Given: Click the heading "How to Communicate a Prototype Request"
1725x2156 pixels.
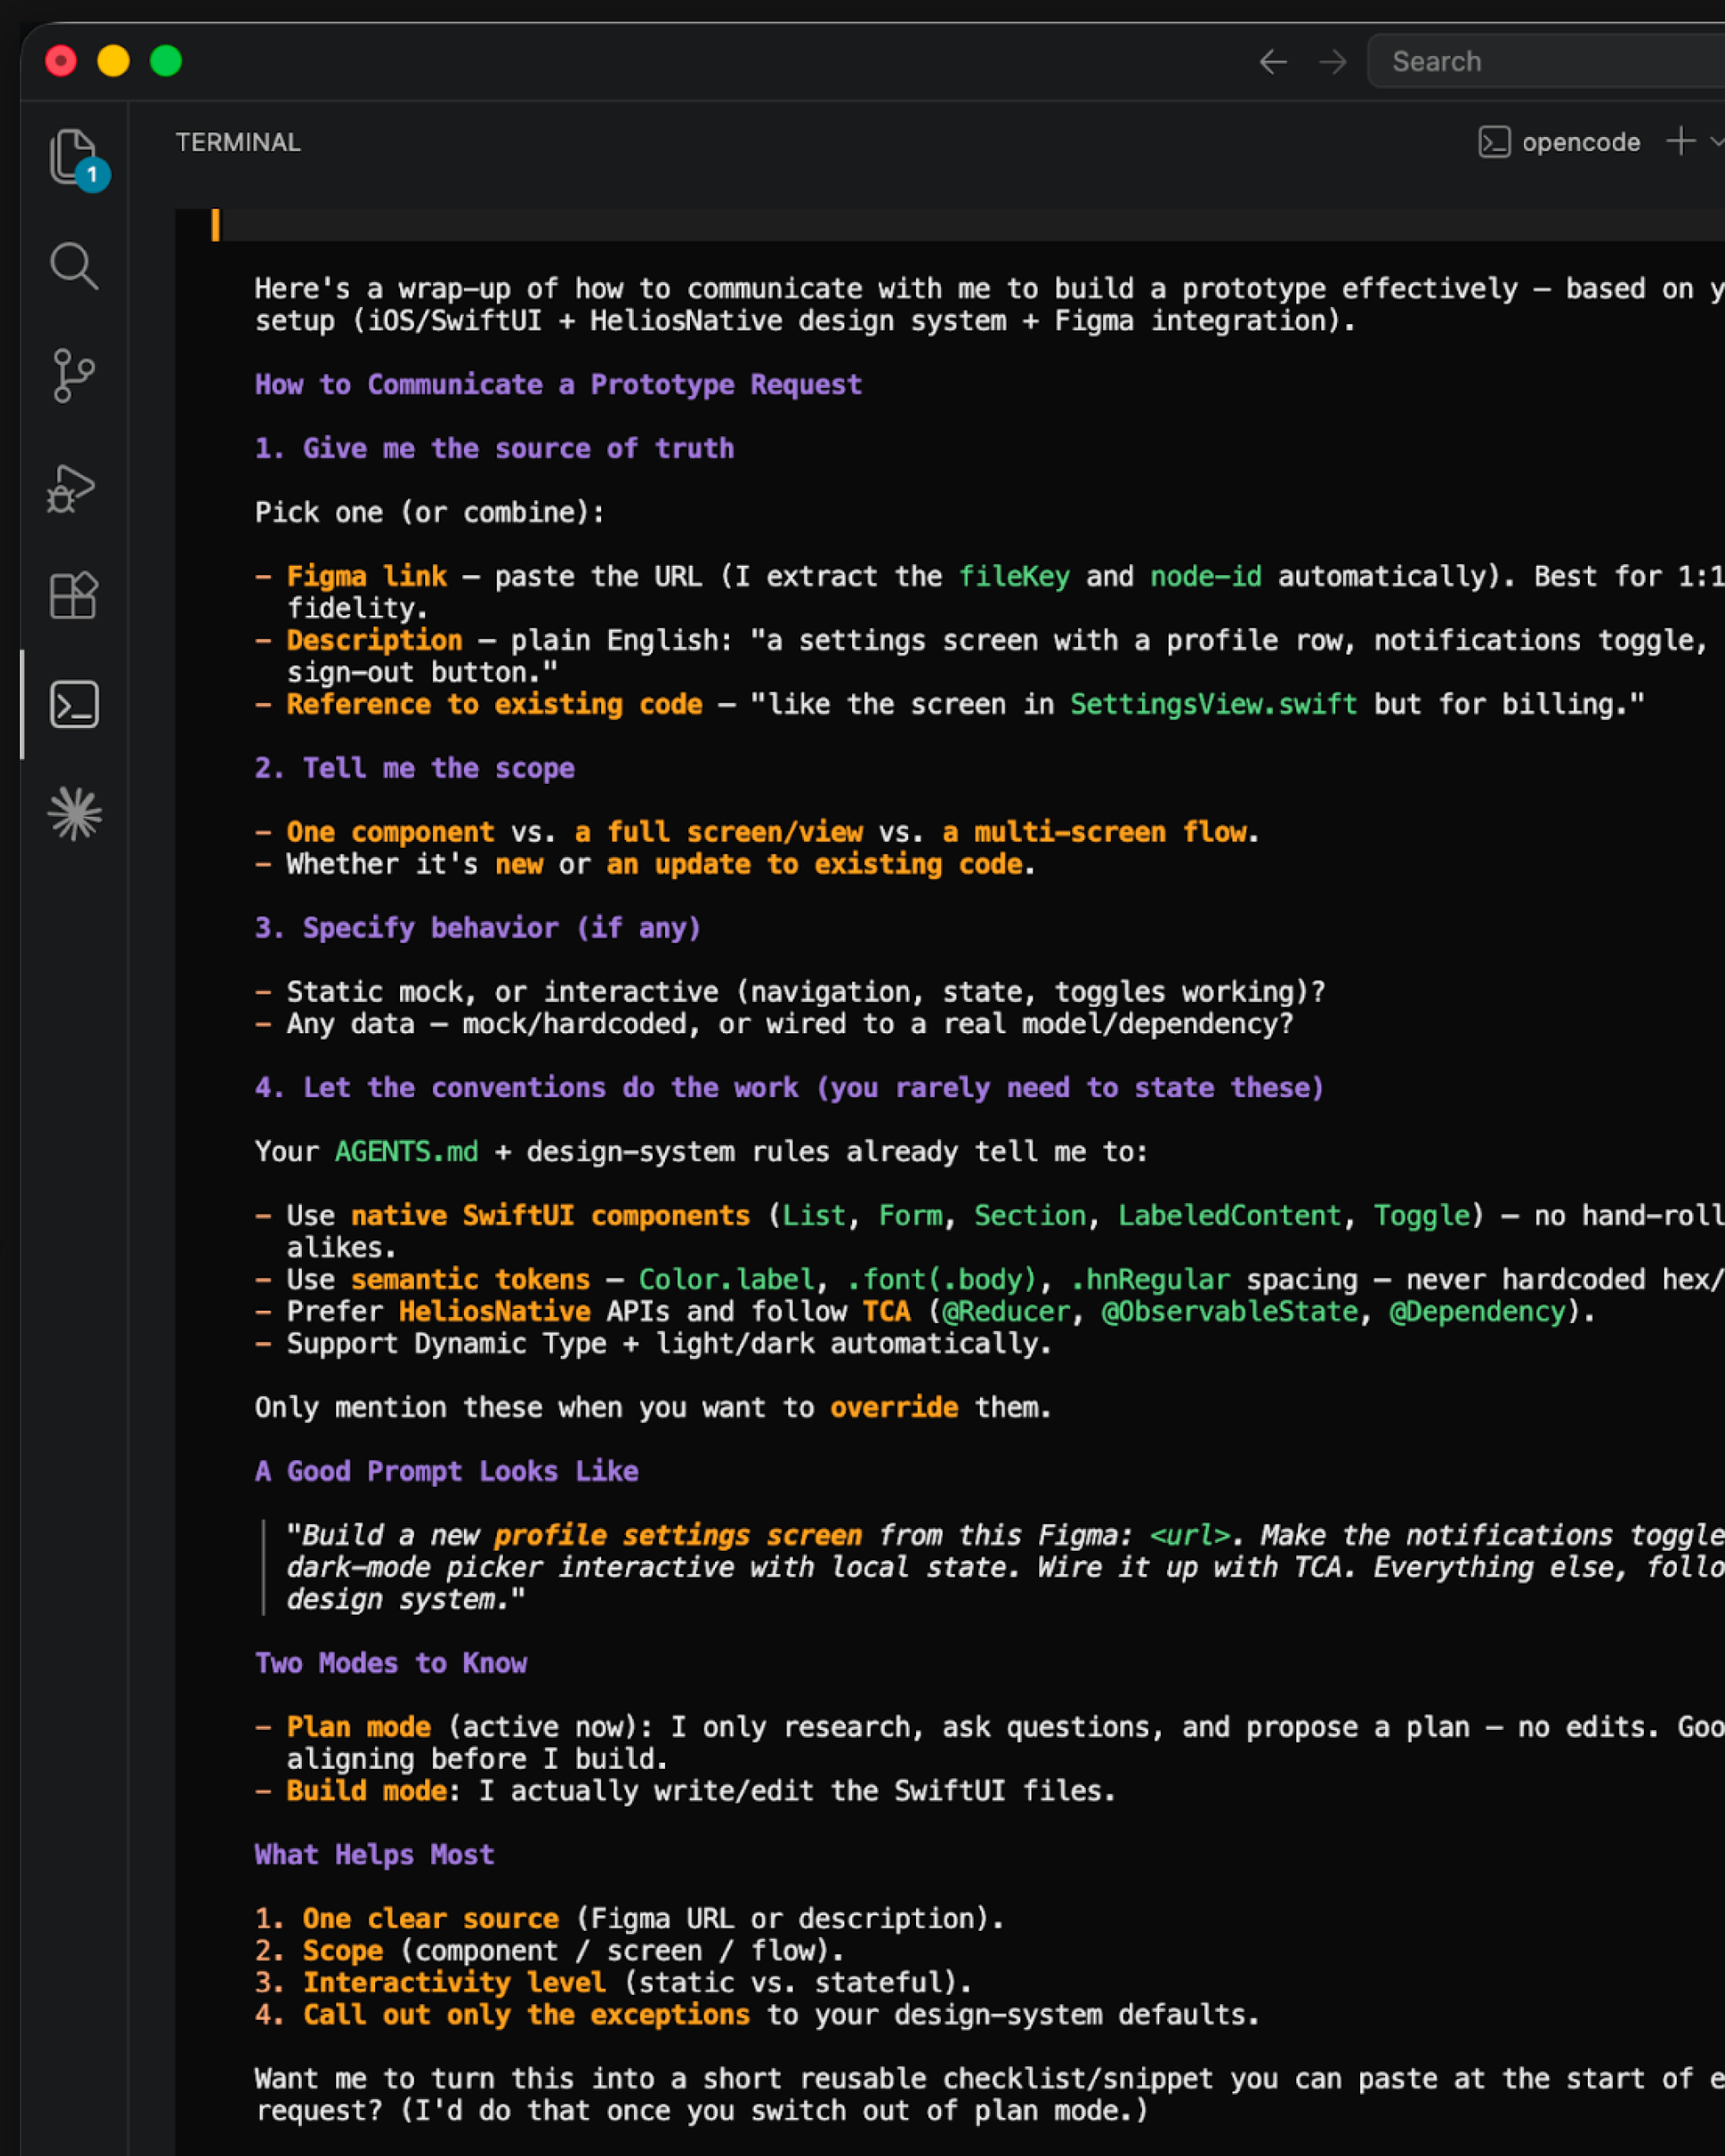Looking at the screenshot, I should 558,385.
